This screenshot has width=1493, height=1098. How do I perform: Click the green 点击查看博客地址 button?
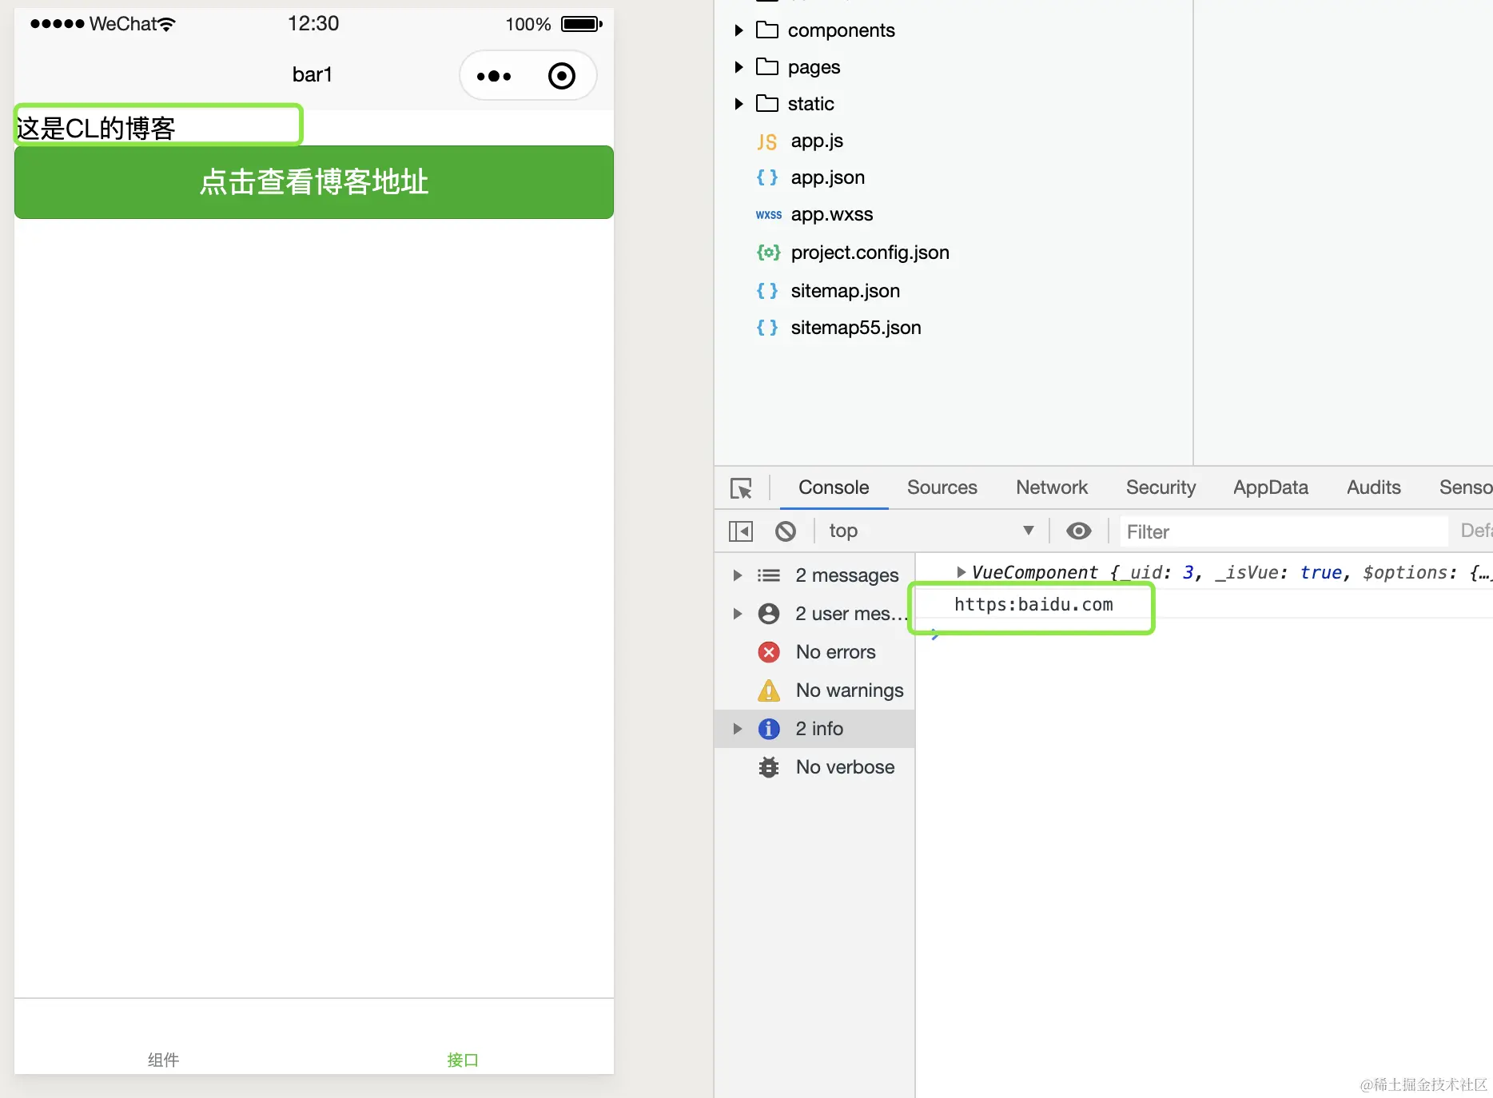click(314, 182)
